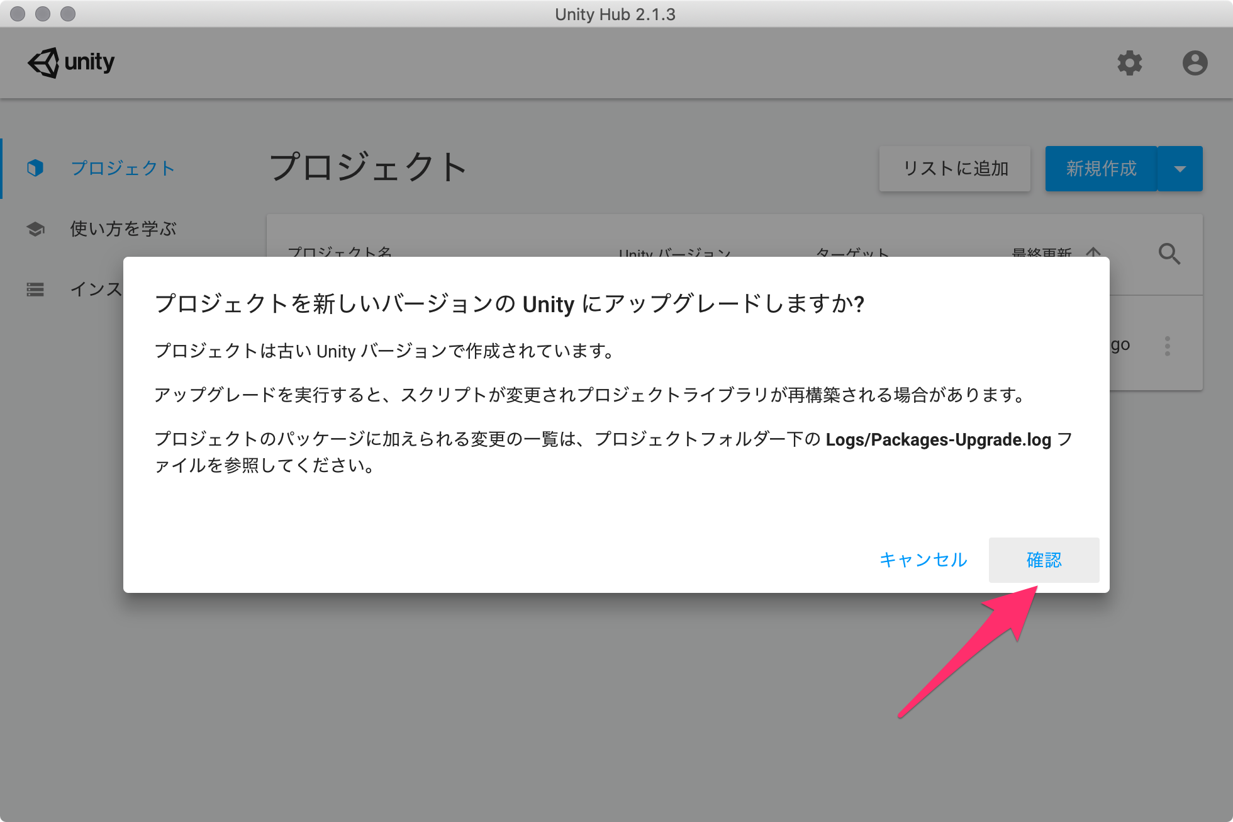Screen dimensions: 1233x822
Task: Click the Unity logo
Action: point(71,62)
